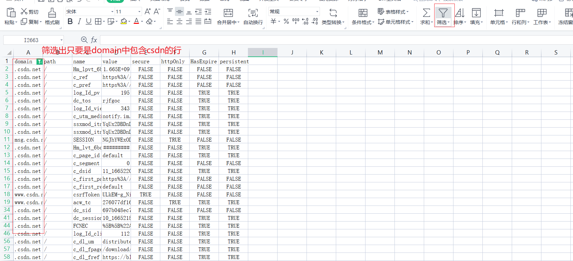573x261 pixels.
Task: Toggle center text horizontally
Action: click(x=179, y=22)
